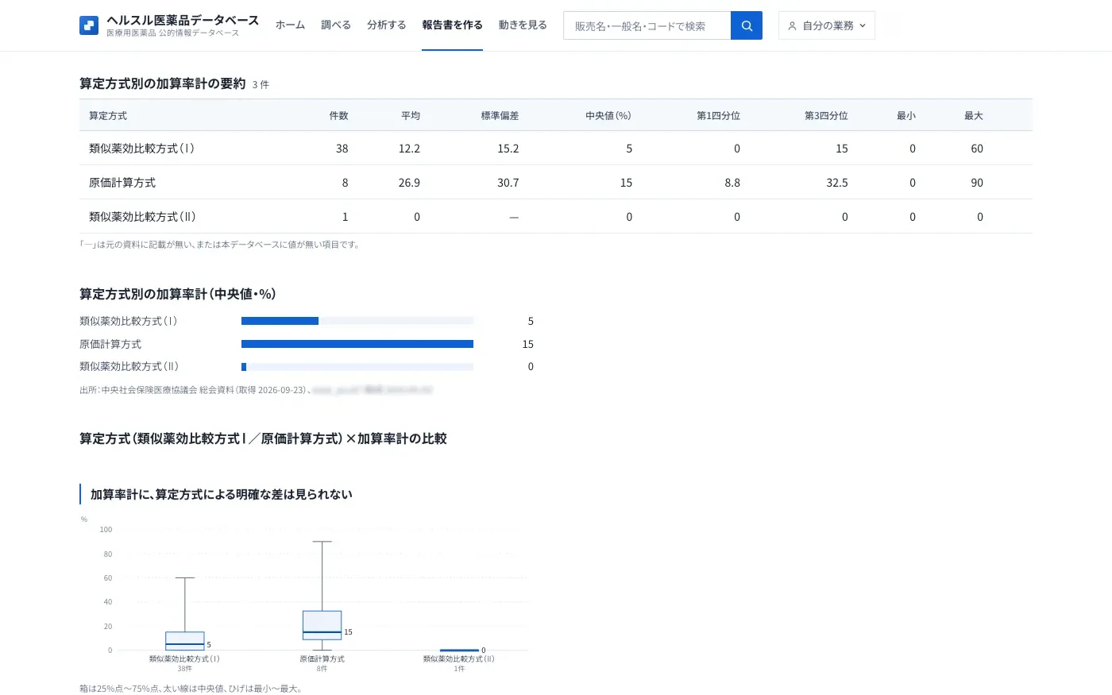Screen dimensions: 1112x695
Task: Click the 原価計算方式 box in the boxplot
Action: point(322,625)
